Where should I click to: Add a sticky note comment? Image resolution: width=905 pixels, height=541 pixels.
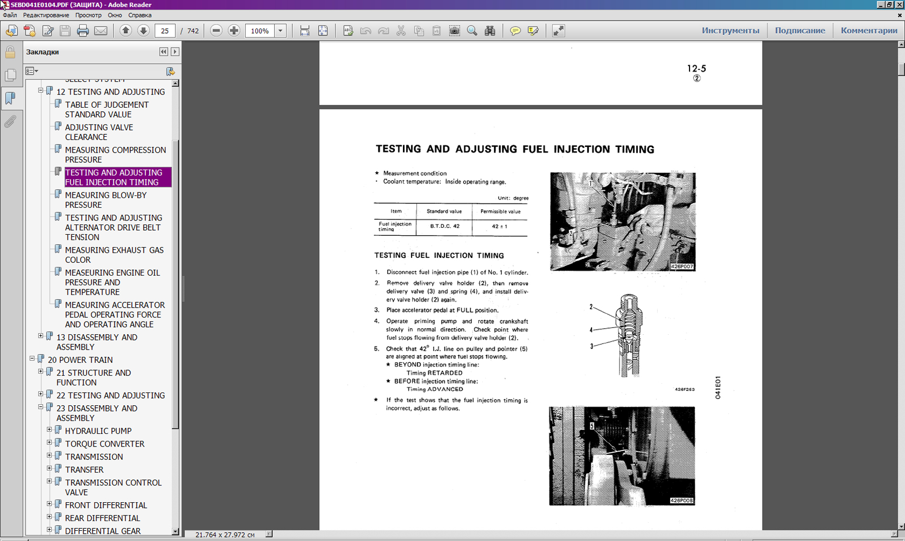515,31
